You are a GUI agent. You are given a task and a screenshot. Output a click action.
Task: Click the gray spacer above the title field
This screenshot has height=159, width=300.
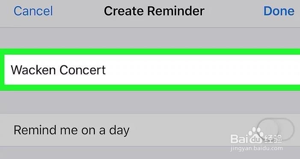click(150, 38)
